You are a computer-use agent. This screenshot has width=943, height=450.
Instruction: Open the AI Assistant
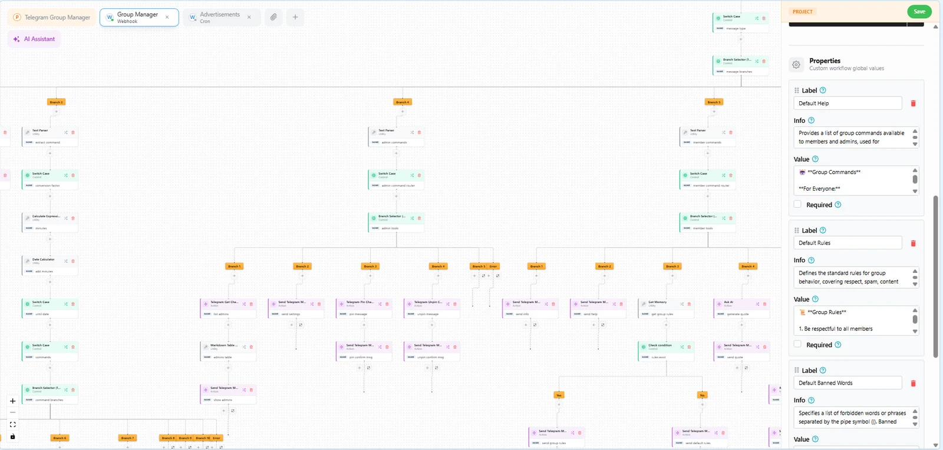[x=34, y=39]
